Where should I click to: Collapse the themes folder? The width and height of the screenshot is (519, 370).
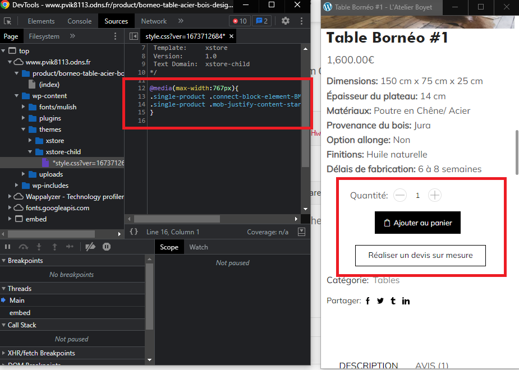tap(23, 129)
